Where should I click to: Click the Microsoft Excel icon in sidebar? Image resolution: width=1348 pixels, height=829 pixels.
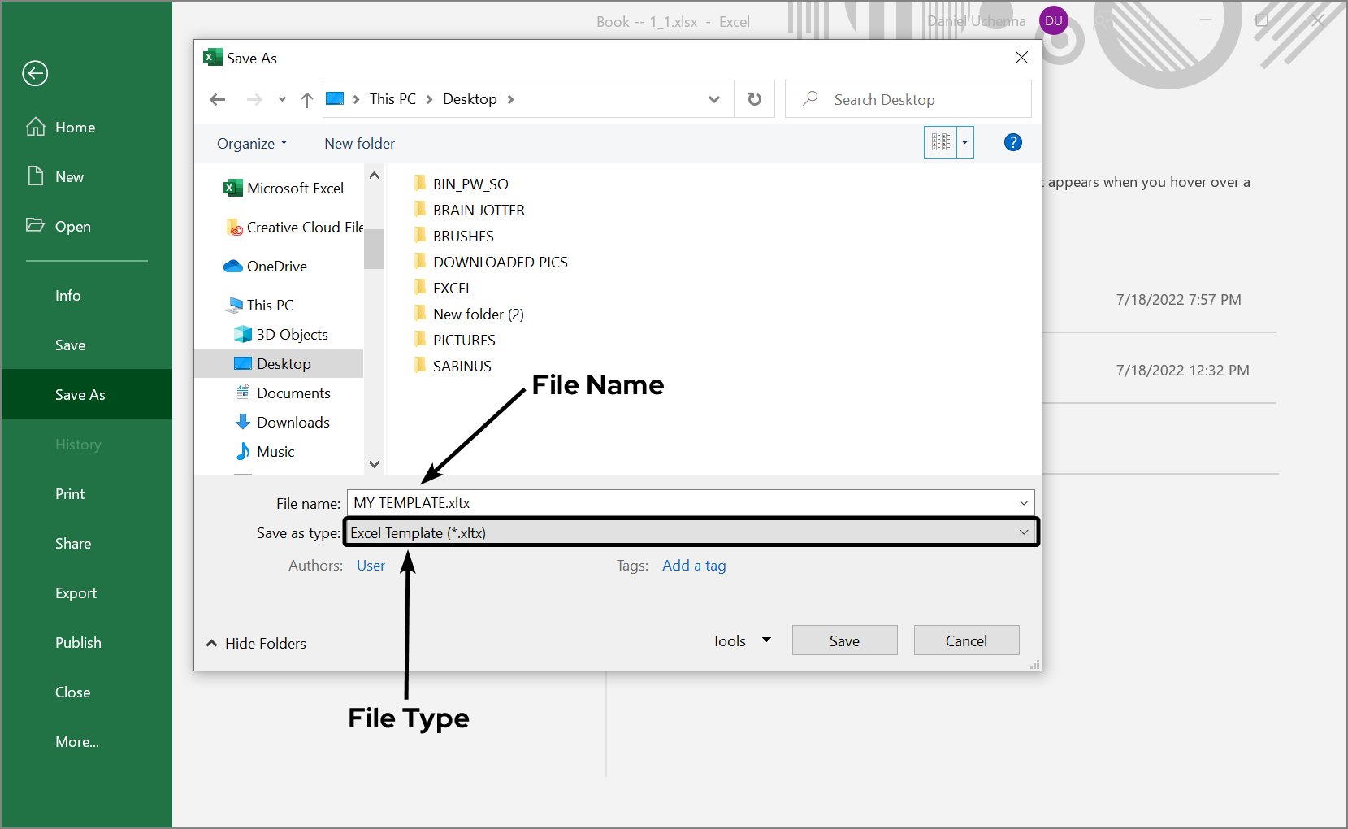pyautogui.click(x=233, y=188)
